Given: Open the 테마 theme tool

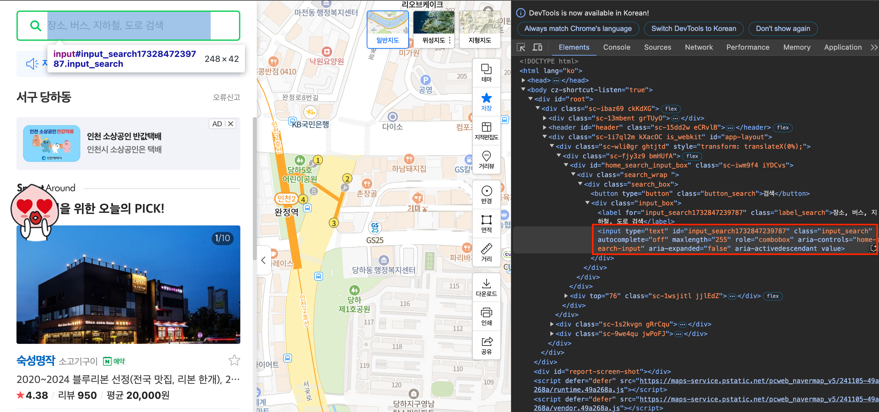Looking at the screenshot, I should (486, 73).
